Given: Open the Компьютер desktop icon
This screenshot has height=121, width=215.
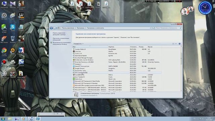Looking at the screenshot, I should (x=4, y=4).
